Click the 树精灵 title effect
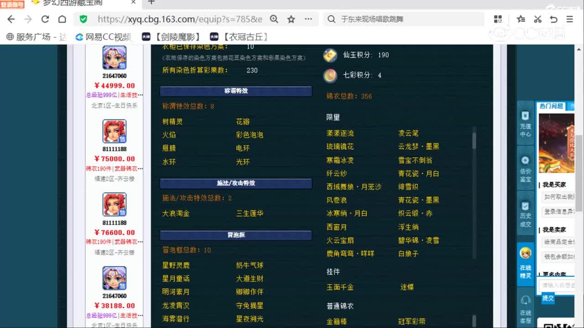 [x=172, y=122]
